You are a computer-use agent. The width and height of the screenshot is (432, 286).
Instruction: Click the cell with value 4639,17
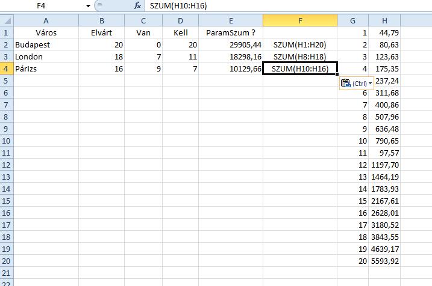tap(384, 249)
